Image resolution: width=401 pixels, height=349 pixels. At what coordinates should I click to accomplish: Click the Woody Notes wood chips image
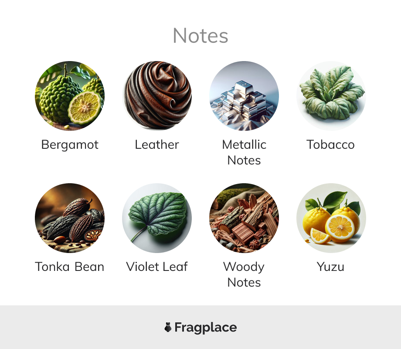[x=244, y=218]
